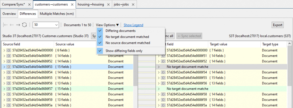293x108 pixels.
Task: Open the Show Legend link
Action: click(x=133, y=25)
